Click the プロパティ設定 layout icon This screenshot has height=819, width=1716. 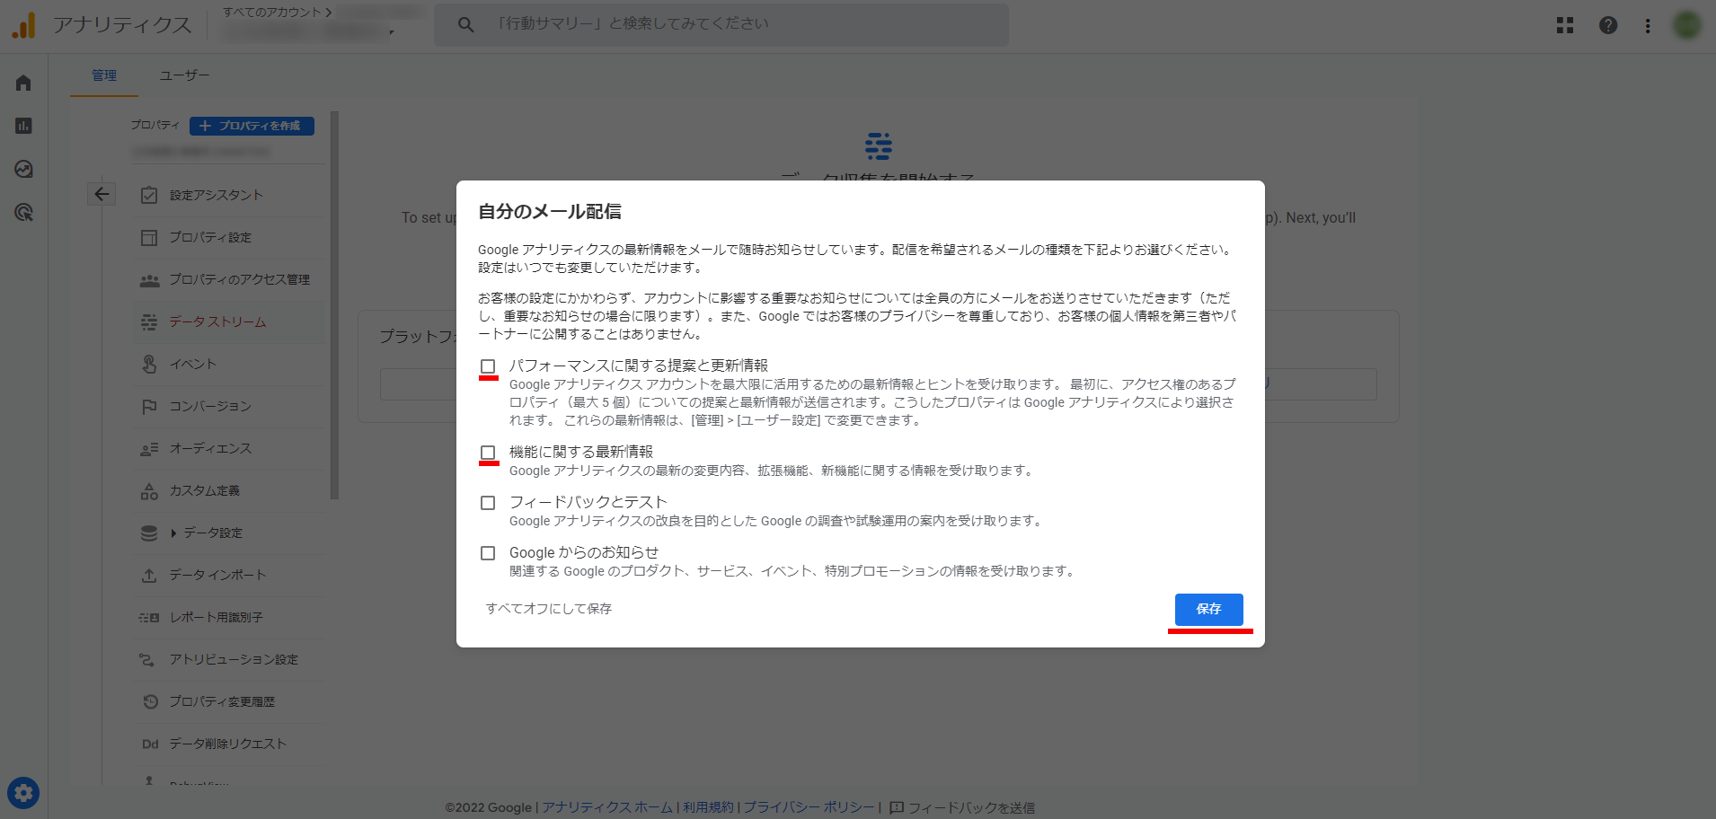[x=149, y=237]
